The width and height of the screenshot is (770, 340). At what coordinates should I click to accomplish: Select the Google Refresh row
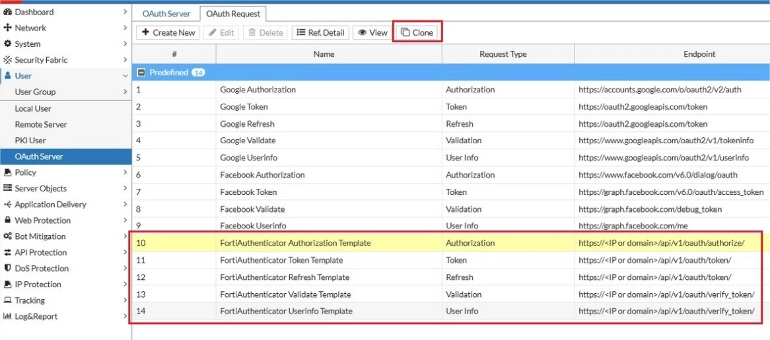(451, 123)
